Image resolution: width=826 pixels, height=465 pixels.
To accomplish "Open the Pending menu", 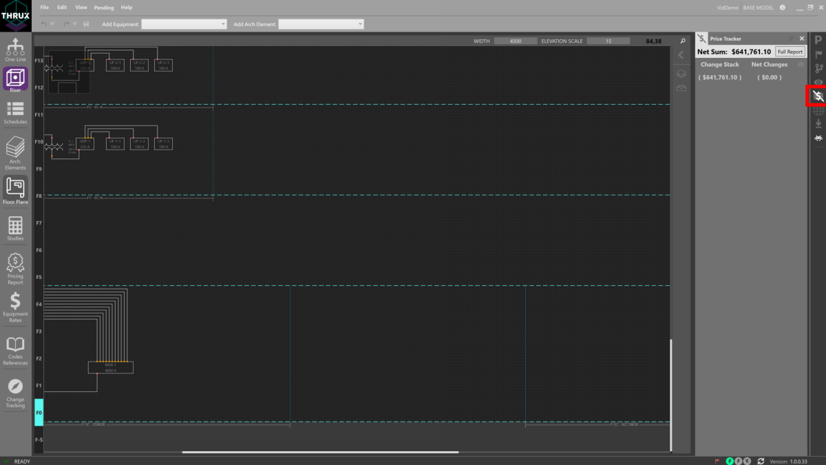I will click(x=103, y=7).
